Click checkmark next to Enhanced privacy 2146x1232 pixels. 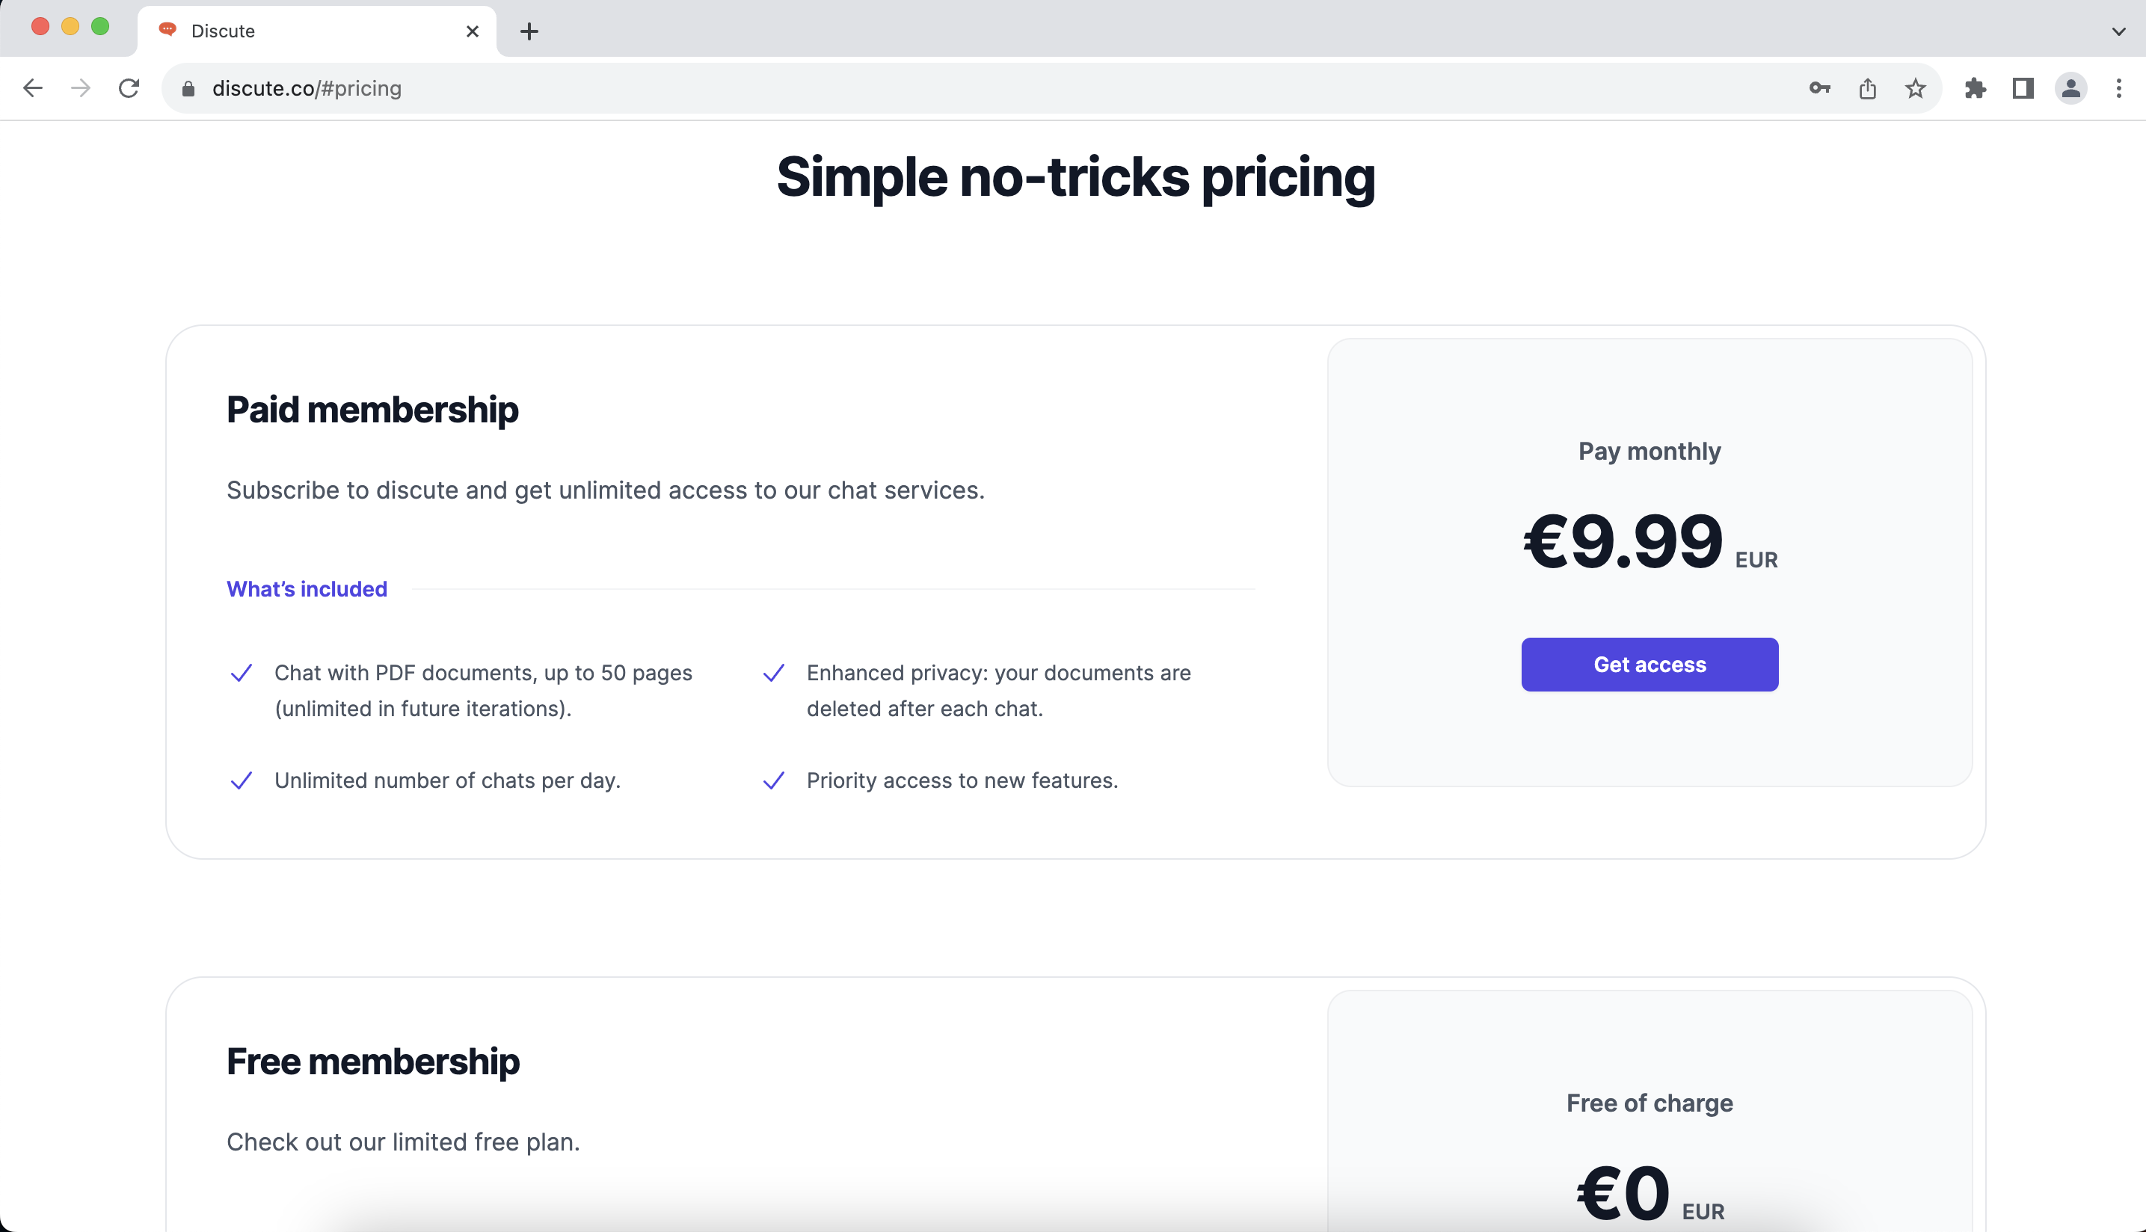(773, 673)
